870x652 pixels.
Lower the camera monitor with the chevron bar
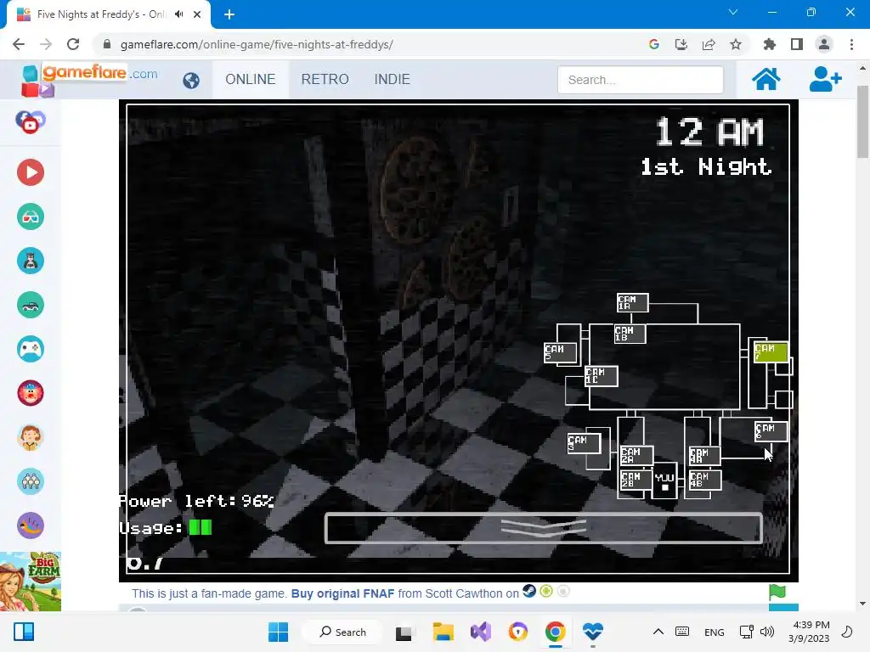pos(543,528)
